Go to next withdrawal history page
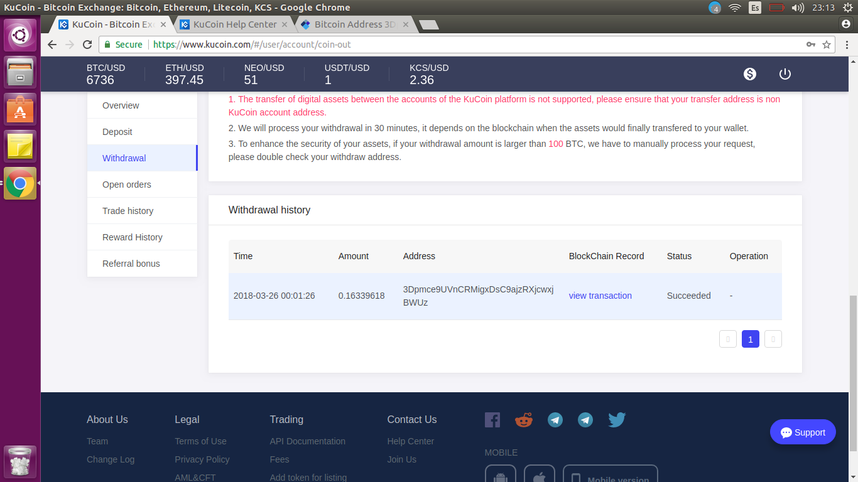Viewport: 858px width, 482px height. point(773,339)
